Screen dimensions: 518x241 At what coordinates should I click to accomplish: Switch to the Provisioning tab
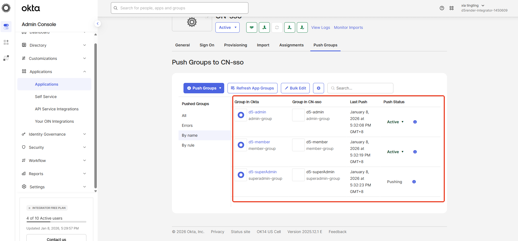pyautogui.click(x=235, y=45)
